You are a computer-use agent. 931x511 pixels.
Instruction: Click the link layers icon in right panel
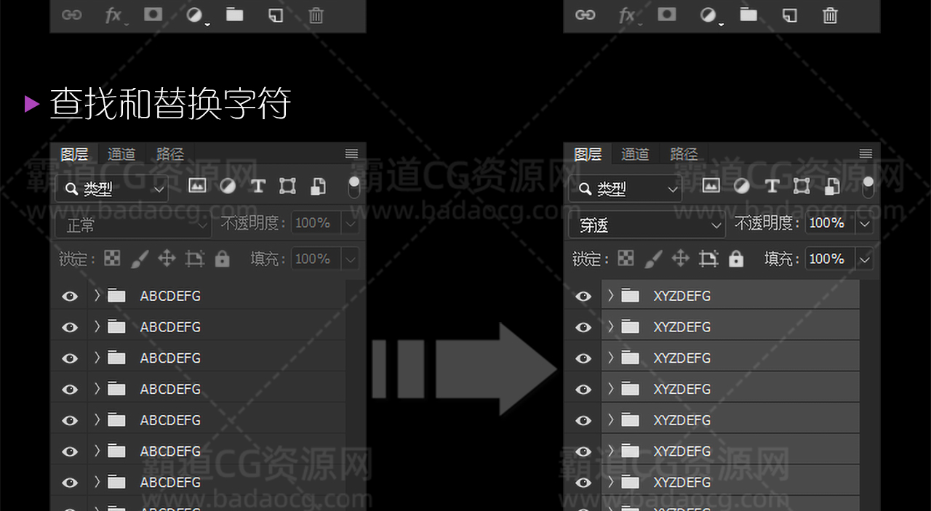click(x=586, y=15)
